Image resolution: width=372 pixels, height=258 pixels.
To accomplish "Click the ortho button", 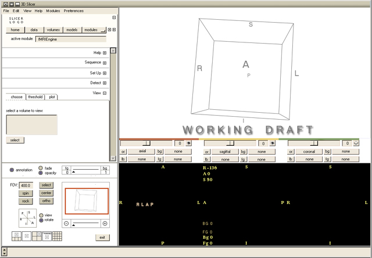I will pos(46,200).
